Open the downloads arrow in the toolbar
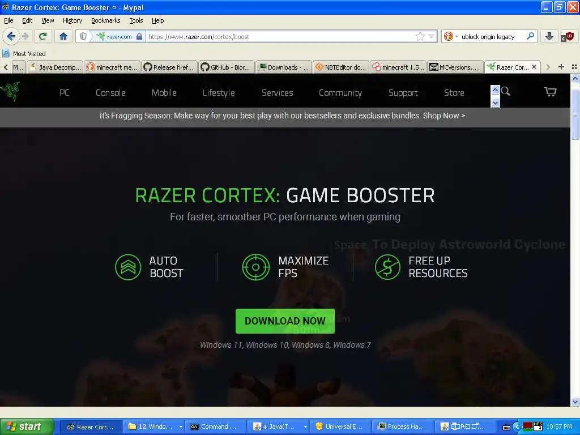Viewport: 580px width, 435px height. point(549,36)
